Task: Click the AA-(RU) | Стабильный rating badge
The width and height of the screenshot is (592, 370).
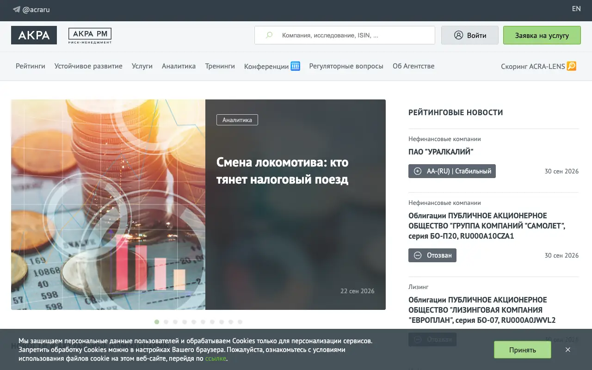Action: pyautogui.click(x=452, y=171)
